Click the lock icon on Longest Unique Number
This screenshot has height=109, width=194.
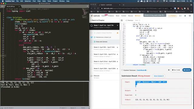point(117,33)
